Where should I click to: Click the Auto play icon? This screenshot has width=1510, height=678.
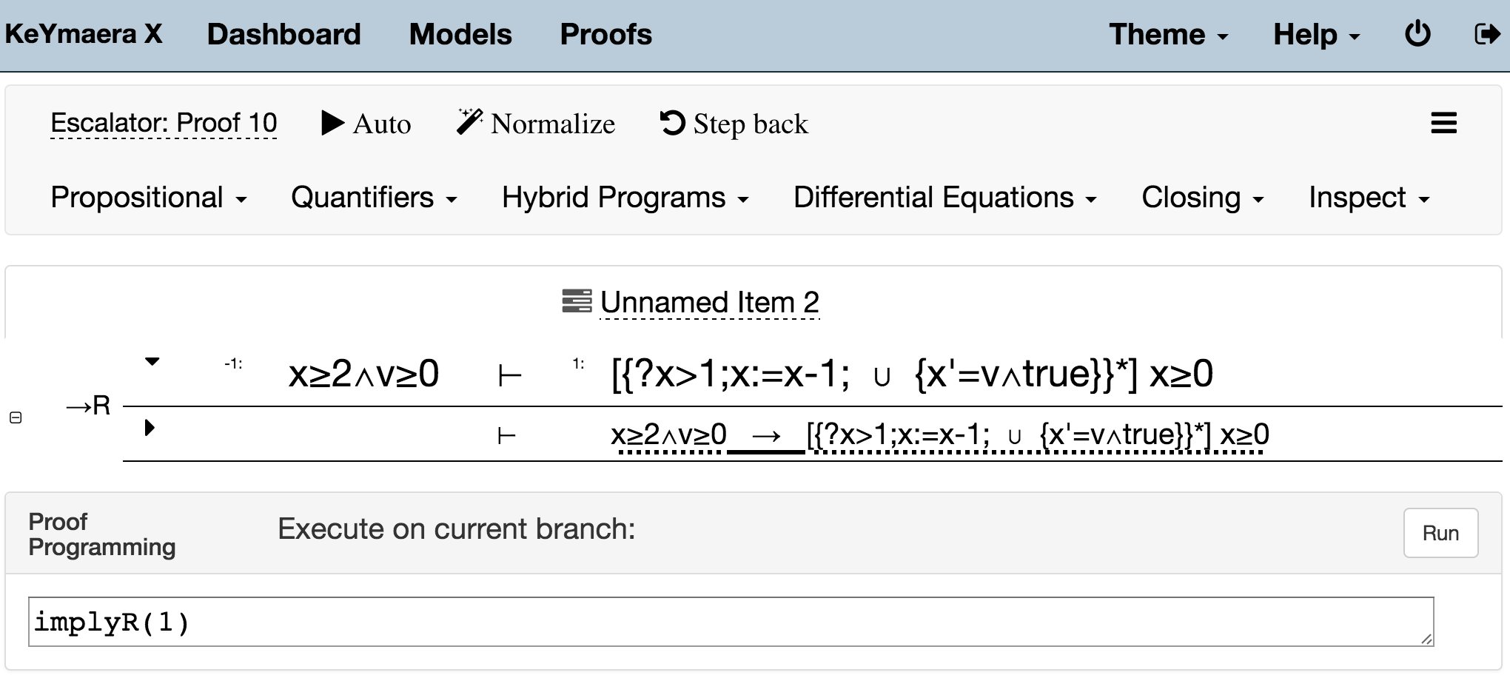pos(332,123)
